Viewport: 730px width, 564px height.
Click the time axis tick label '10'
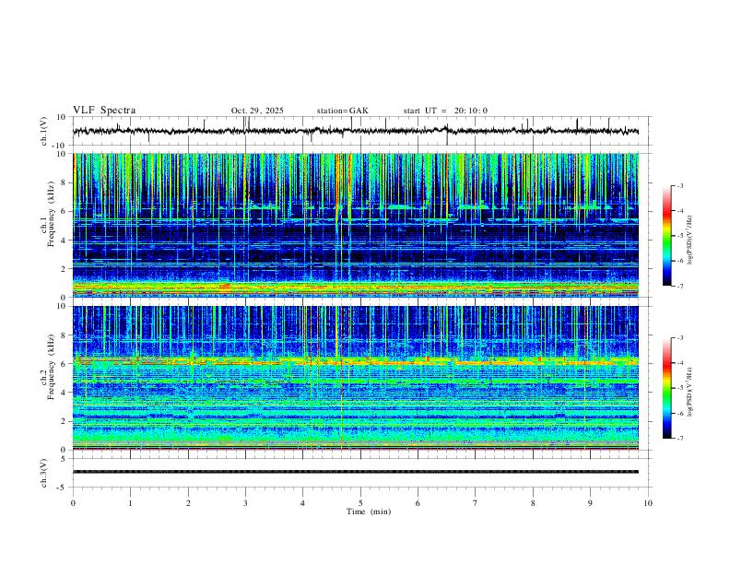(648, 503)
